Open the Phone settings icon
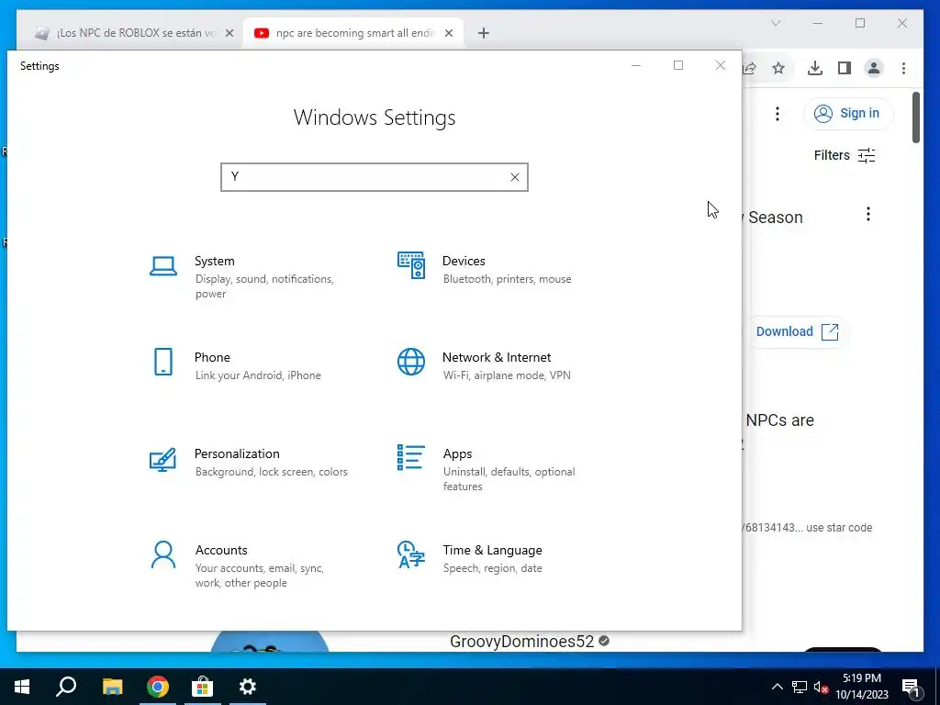This screenshot has width=940, height=705. [163, 362]
